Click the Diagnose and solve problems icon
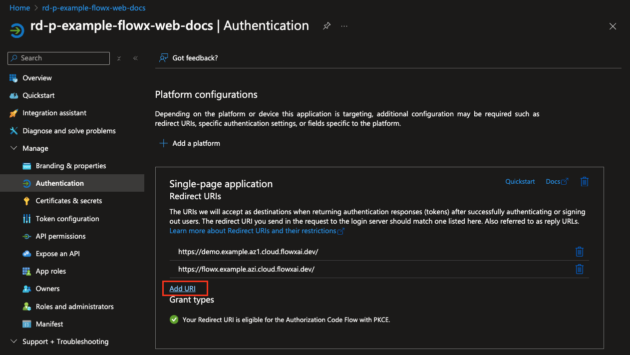This screenshot has width=630, height=355. pos(13,131)
